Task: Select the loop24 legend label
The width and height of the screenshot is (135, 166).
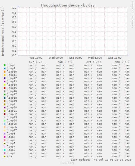Action: (12, 121)
